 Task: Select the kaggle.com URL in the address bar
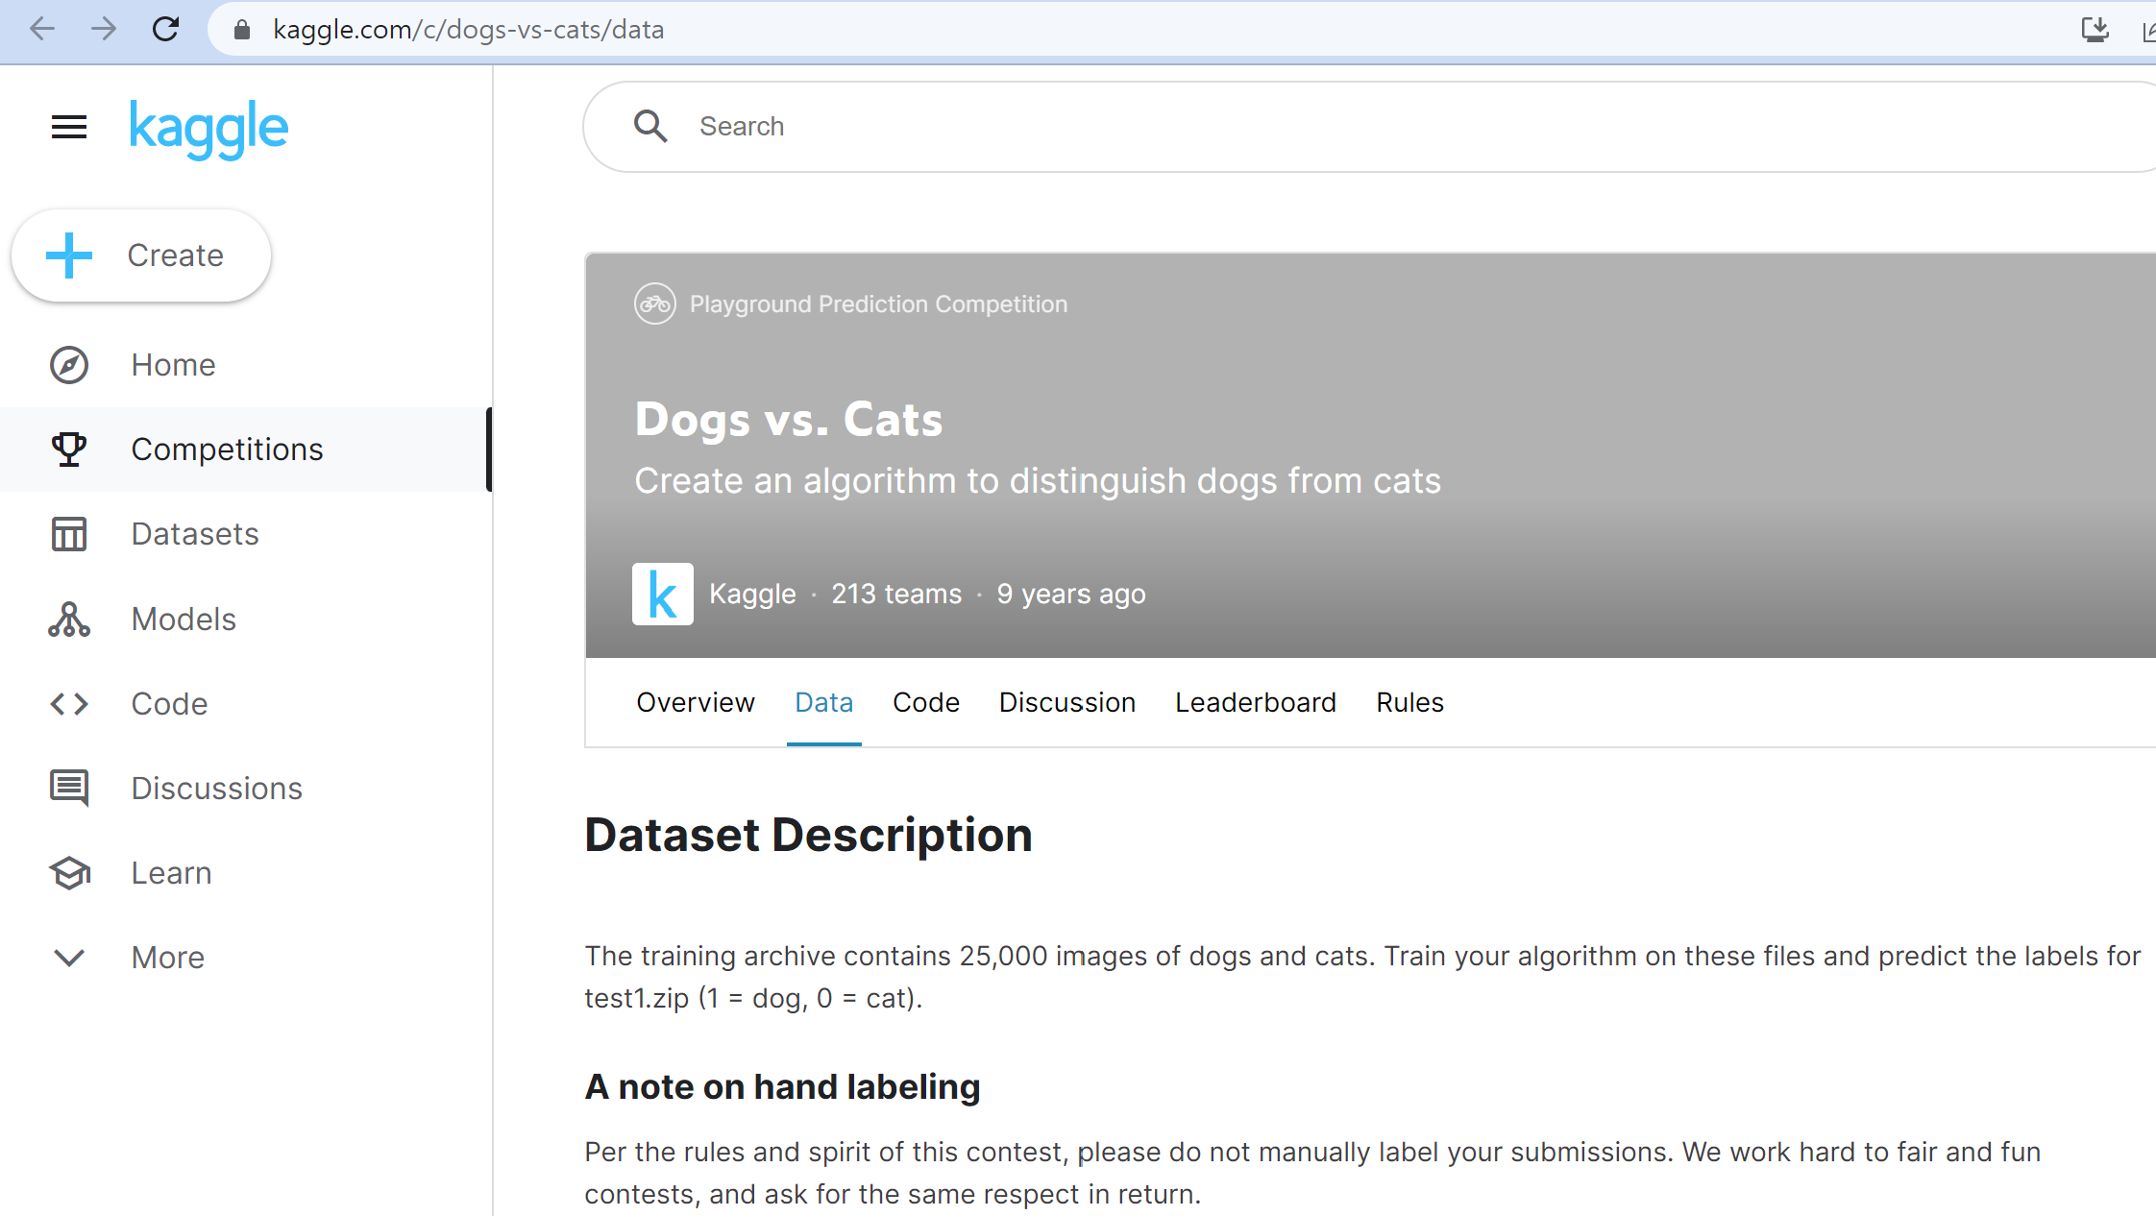coord(468,30)
